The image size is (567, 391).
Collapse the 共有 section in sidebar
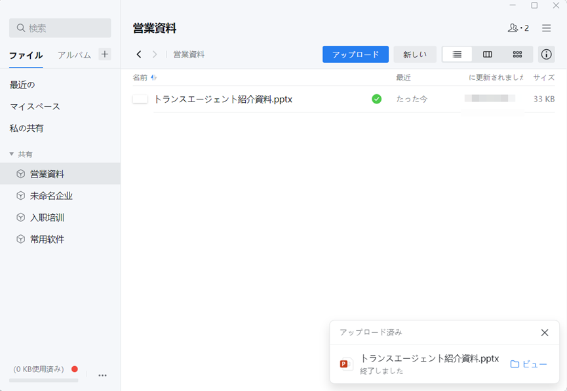coord(12,154)
